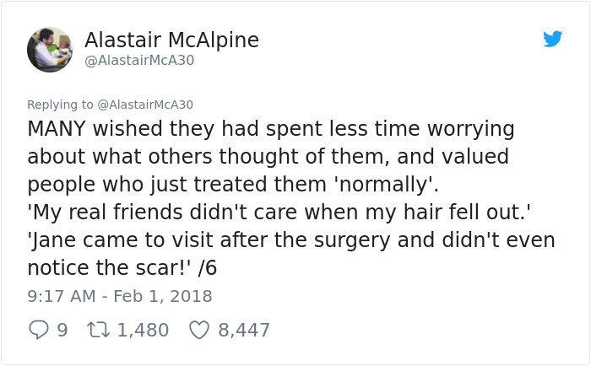Screen dimensions: 591x366
Task: Click the word MANY starting the tweet
Action: [57, 130]
